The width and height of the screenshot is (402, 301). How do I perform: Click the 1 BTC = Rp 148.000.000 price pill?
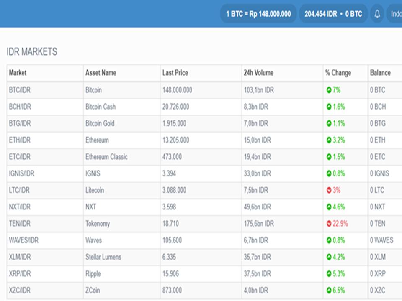pos(258,13)
